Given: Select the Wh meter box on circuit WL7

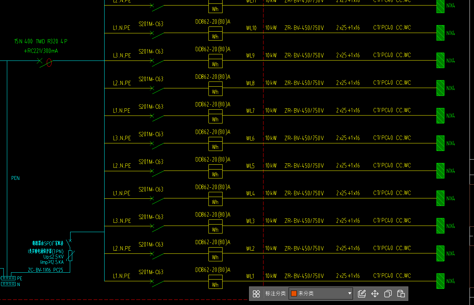Looking at the screenshot, I should 215,116.
